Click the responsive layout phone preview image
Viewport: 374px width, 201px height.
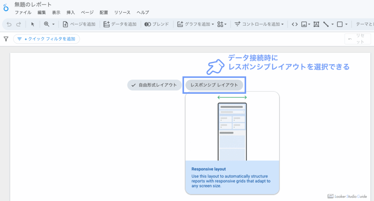point(232,131)
